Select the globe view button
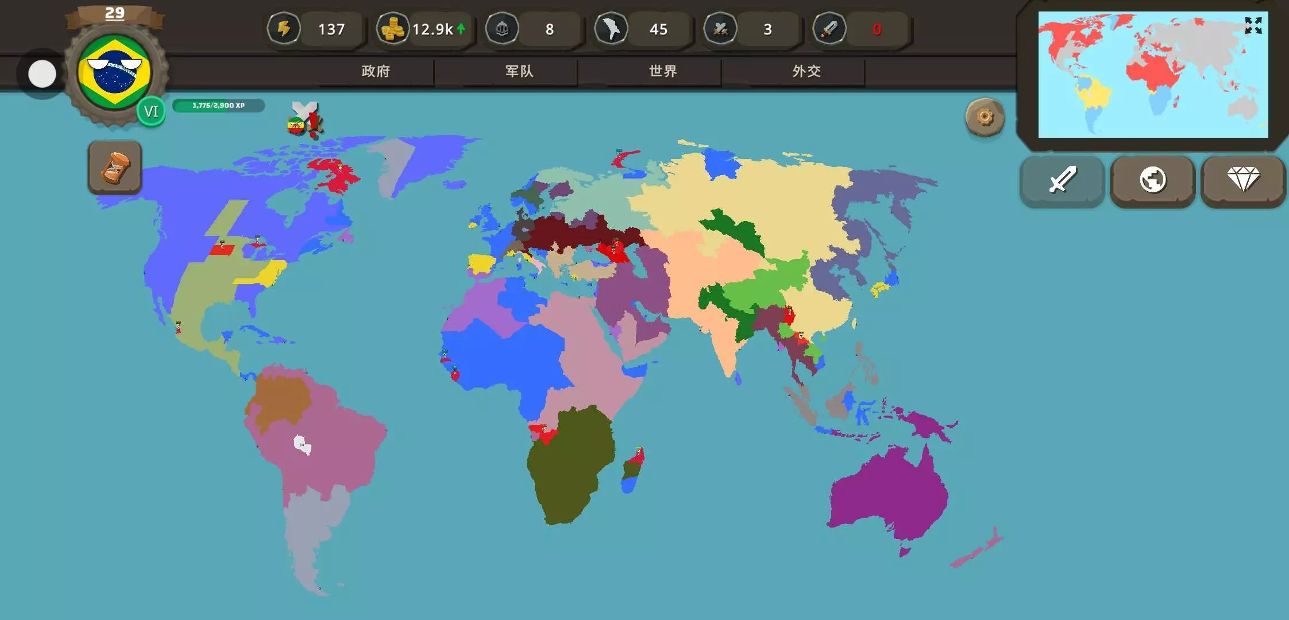The height and width of the screenshot is (620, 1289). coord(1152,180)
